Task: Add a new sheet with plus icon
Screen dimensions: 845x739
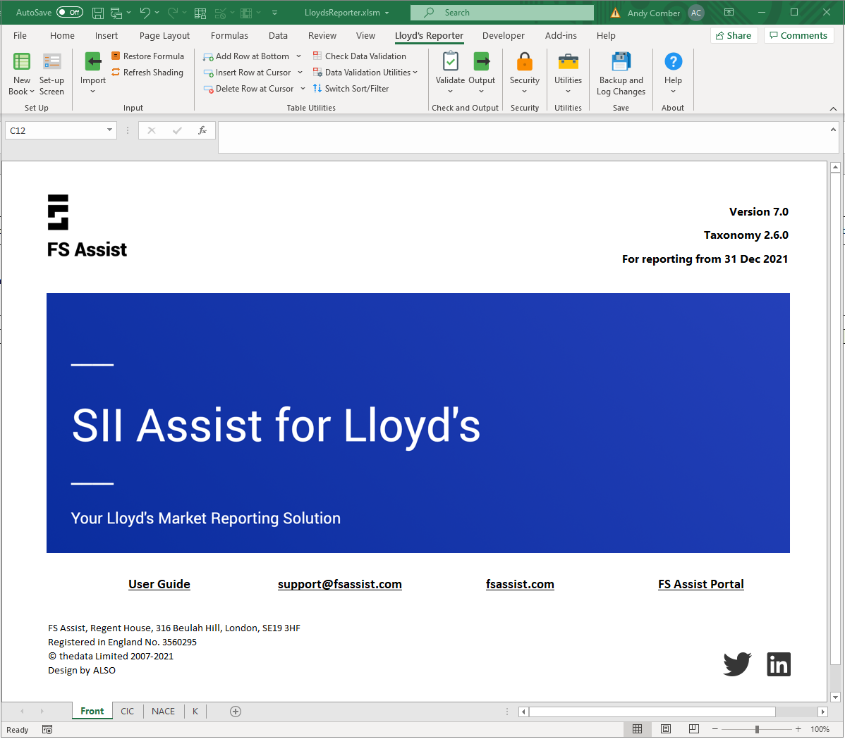Action: (236, 712)
